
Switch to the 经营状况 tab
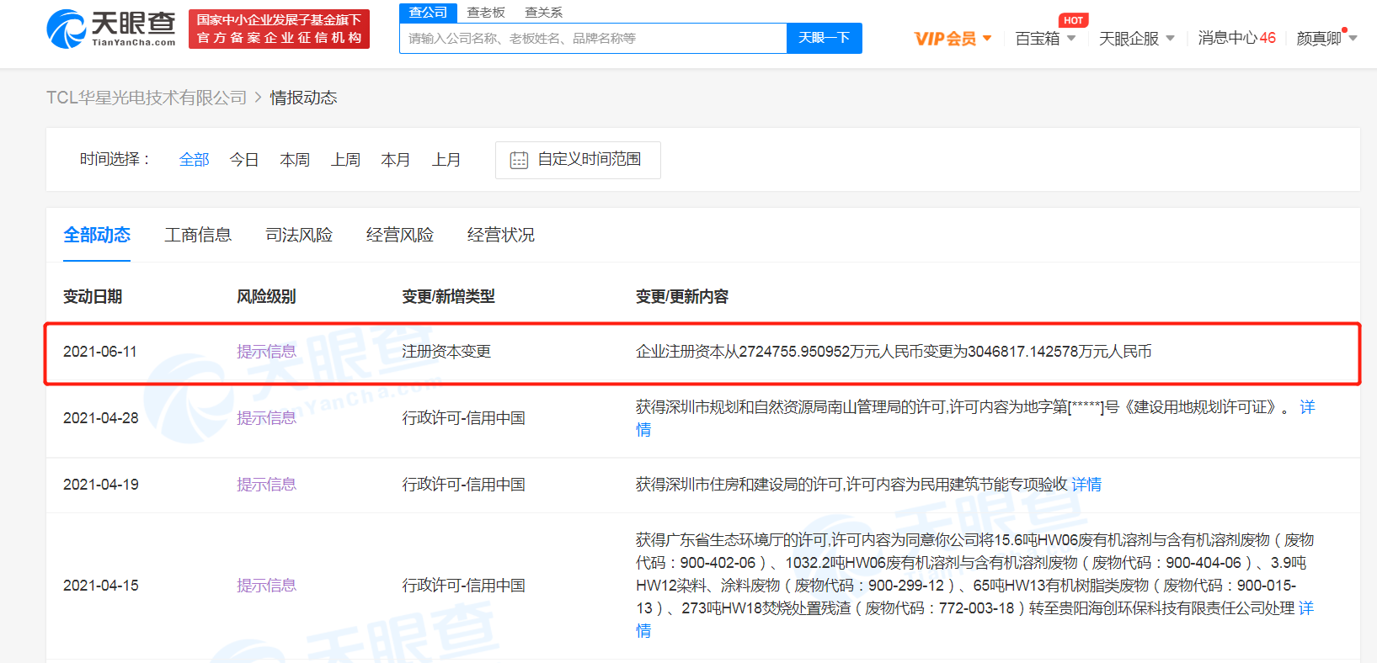tap(501, 235)
